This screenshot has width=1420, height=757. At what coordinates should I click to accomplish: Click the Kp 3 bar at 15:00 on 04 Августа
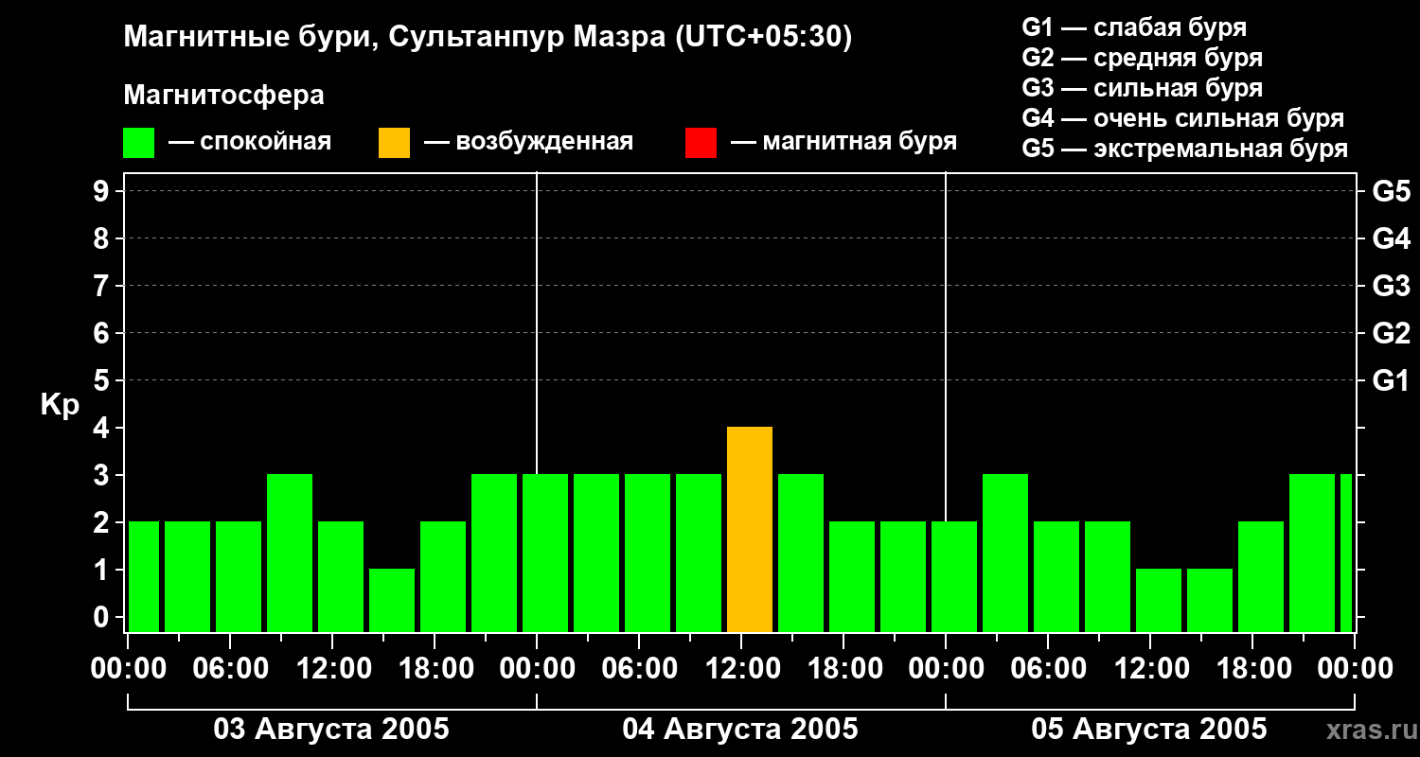click(x=801, y=553)
